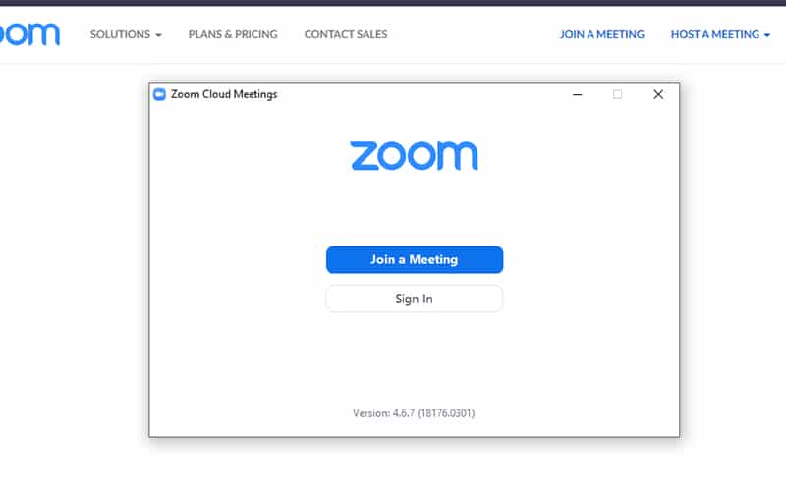
Task: Click the Zoom app icon in title bar
Action: (159, 94)
